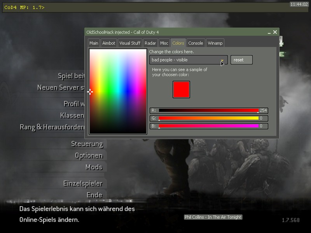Click the 'Profil' menu entry
Screen dimensions: 311x233
pos(74,104)
